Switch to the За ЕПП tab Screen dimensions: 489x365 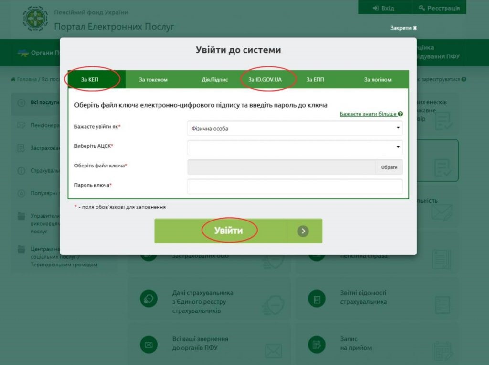coord(315,80)
